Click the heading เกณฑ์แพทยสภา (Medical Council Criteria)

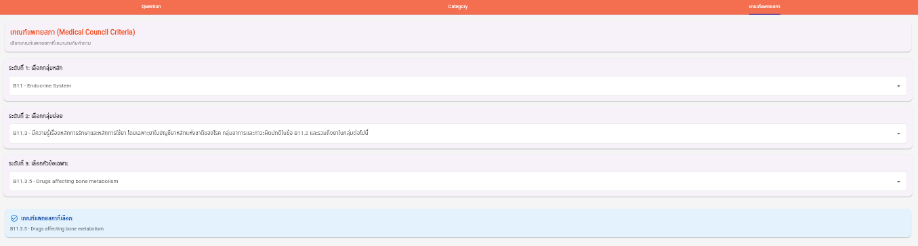click(x=72, y=32)
